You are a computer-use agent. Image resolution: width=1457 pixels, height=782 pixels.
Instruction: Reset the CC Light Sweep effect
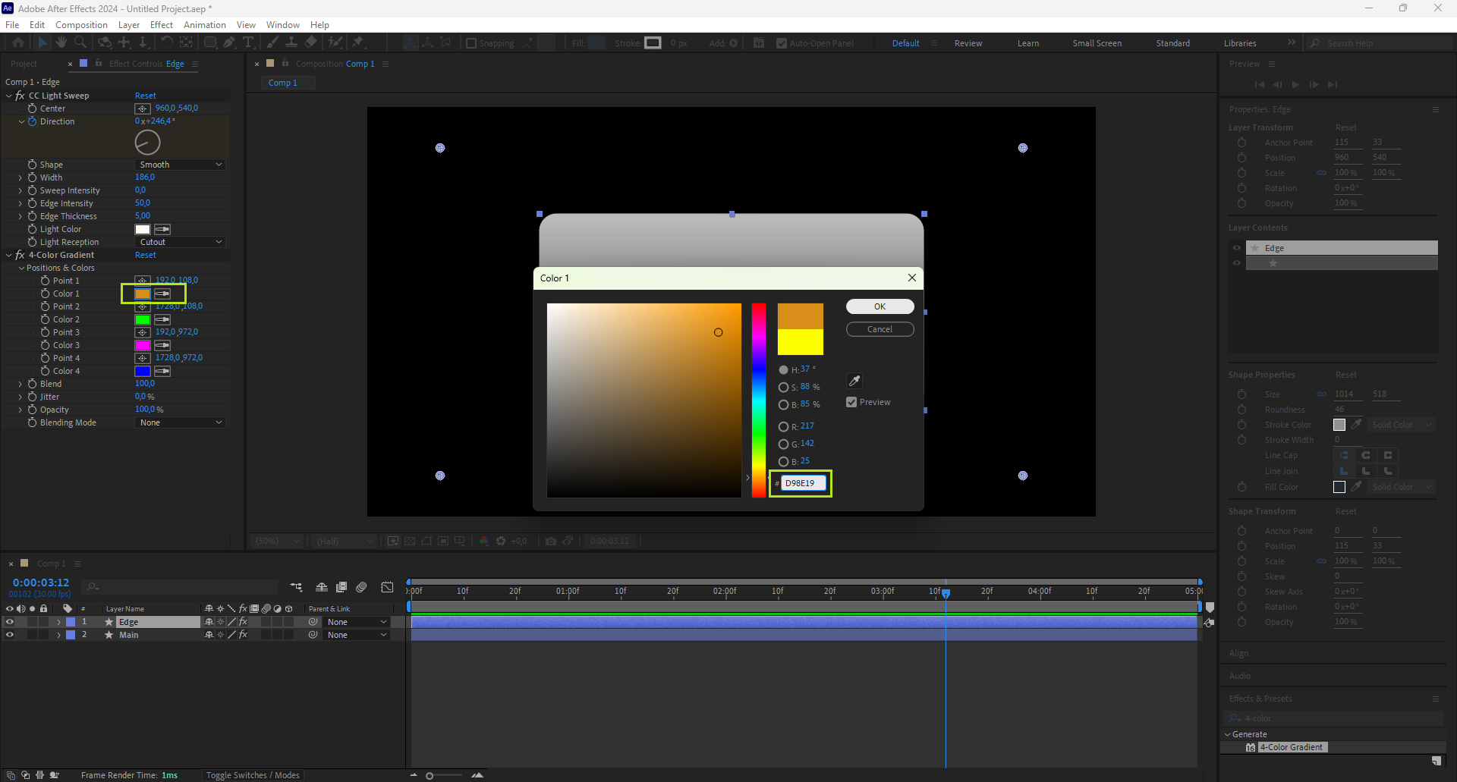(145, 96)
